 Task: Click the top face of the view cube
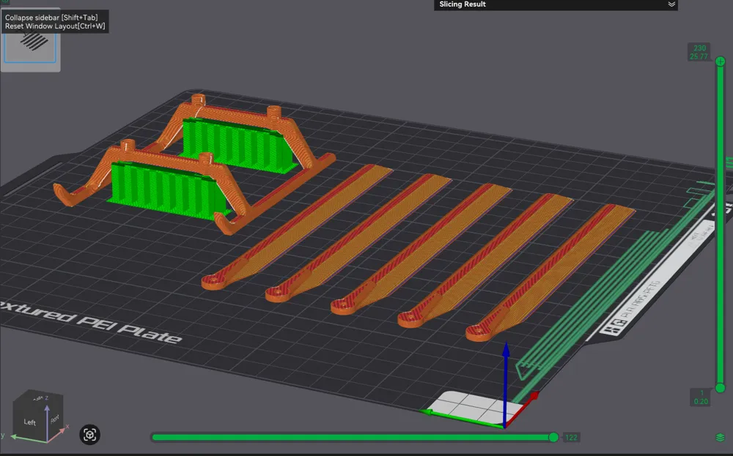click(39, 397)
